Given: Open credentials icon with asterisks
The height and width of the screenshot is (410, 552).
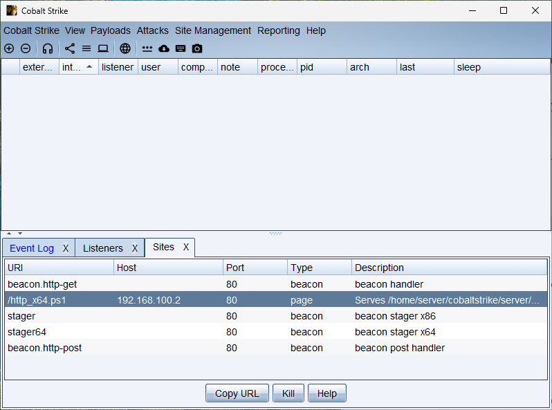Looking at the screenshot, I should 147,48.
